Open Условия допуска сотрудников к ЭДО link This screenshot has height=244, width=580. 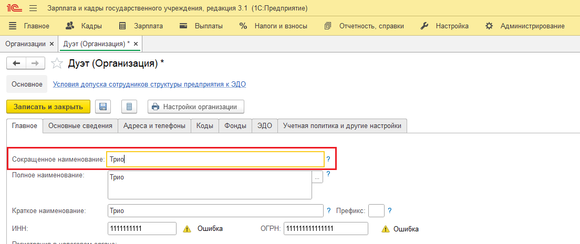click(x=150, y=84)
